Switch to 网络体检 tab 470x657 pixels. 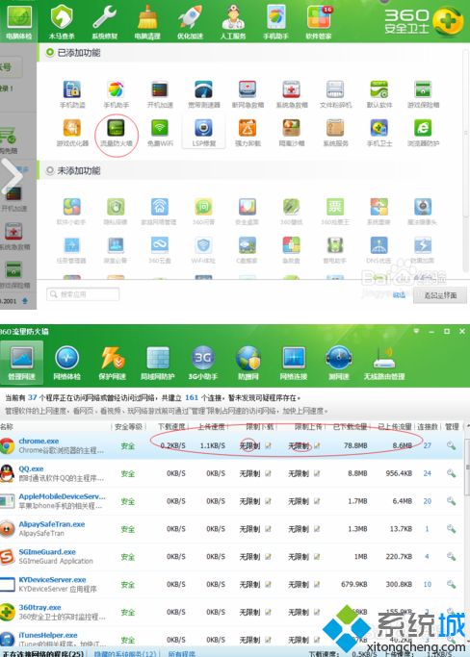point(66,363)
